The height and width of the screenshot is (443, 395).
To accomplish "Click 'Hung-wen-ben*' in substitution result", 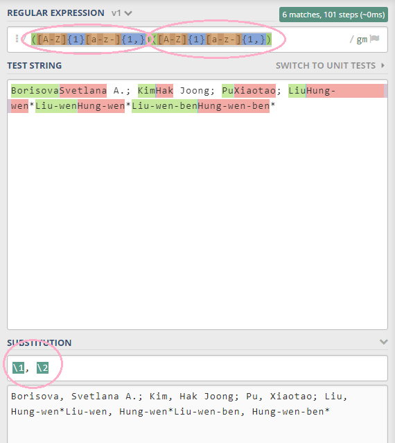I will click(291, 412).
